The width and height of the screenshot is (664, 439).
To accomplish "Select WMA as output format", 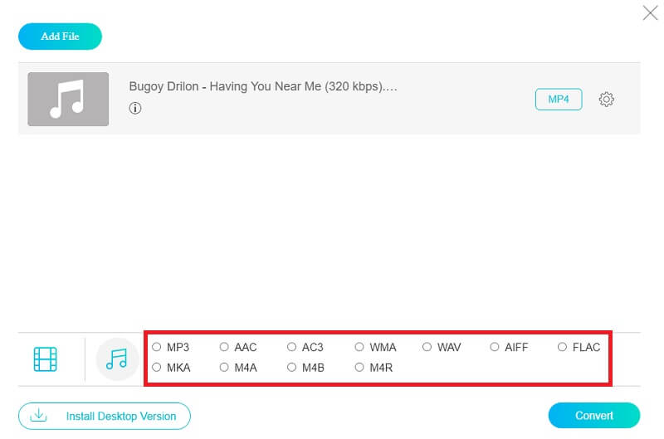I will [x=359, y=347].
